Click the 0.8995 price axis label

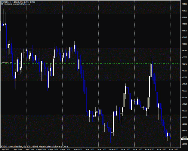point(184,117)
